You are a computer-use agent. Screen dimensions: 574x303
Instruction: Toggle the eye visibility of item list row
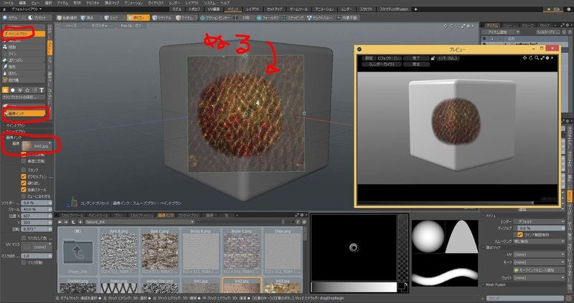(x=484, y=44)
